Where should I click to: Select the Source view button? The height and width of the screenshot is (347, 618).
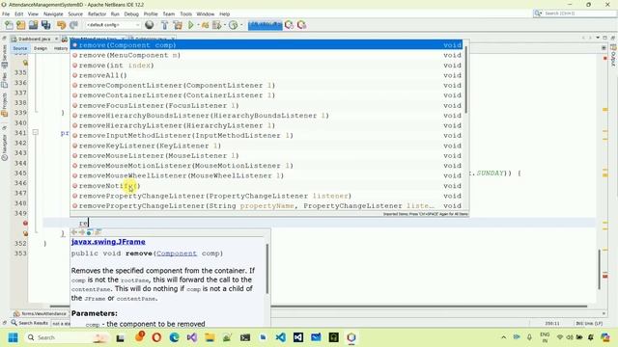[x=20, y=48]
